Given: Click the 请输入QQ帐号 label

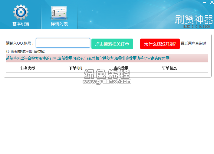Looking at the screenshot, I should tap(20, 43).
